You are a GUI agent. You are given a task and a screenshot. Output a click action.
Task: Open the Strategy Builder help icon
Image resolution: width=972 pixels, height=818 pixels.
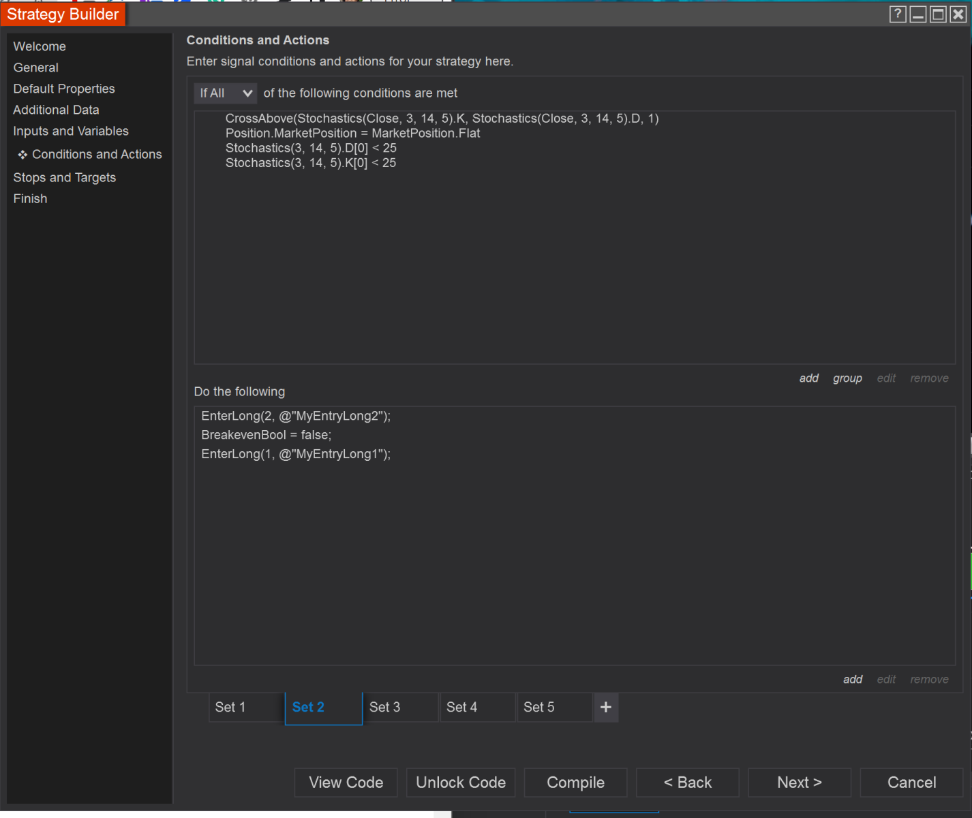(898, 14)
